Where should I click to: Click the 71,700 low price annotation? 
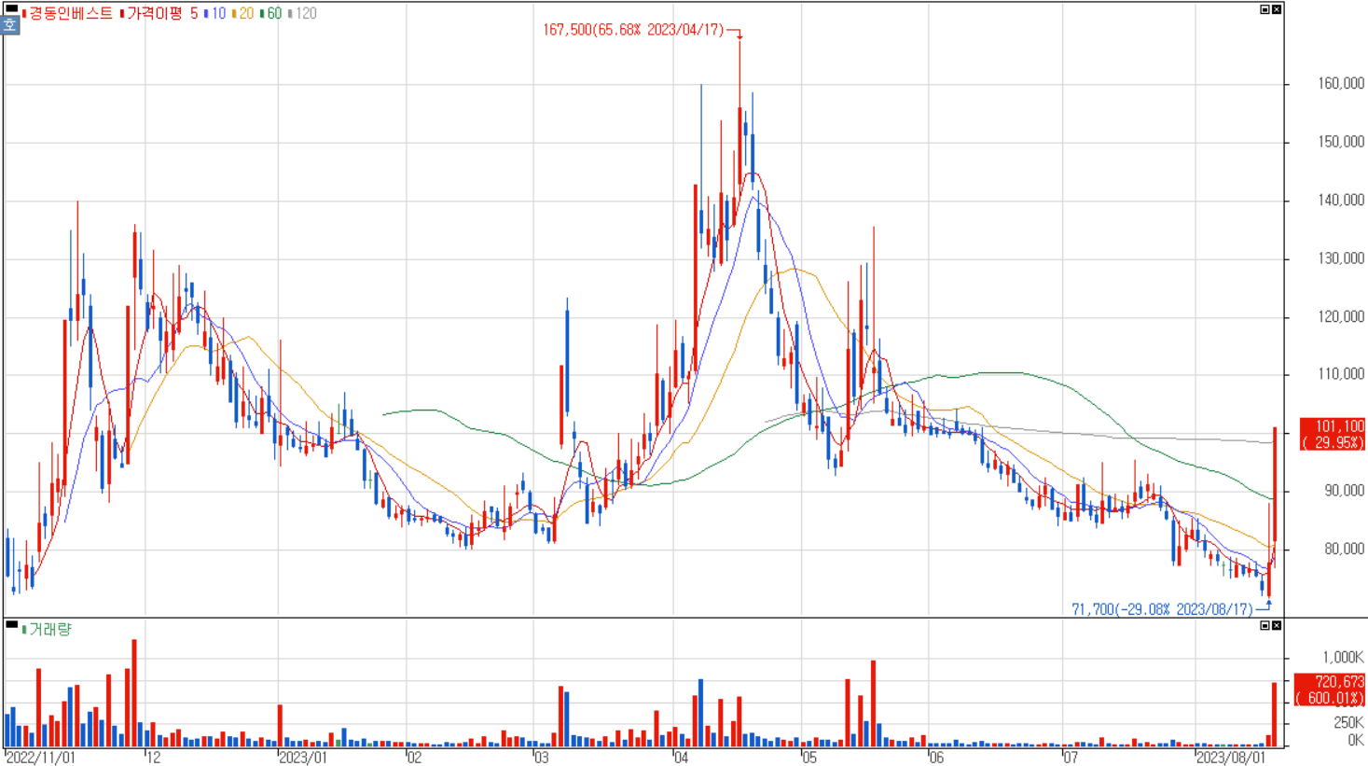[x=1162, y=609]
